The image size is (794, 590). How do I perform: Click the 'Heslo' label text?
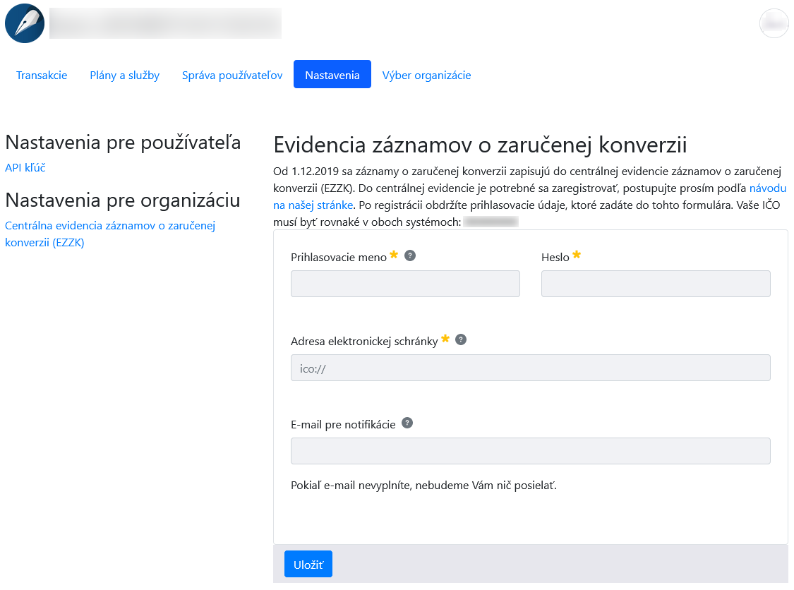point(555,258)
